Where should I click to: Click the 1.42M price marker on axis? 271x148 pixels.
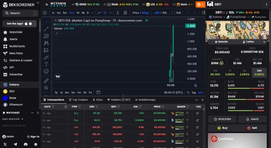(x=190, y=26)
